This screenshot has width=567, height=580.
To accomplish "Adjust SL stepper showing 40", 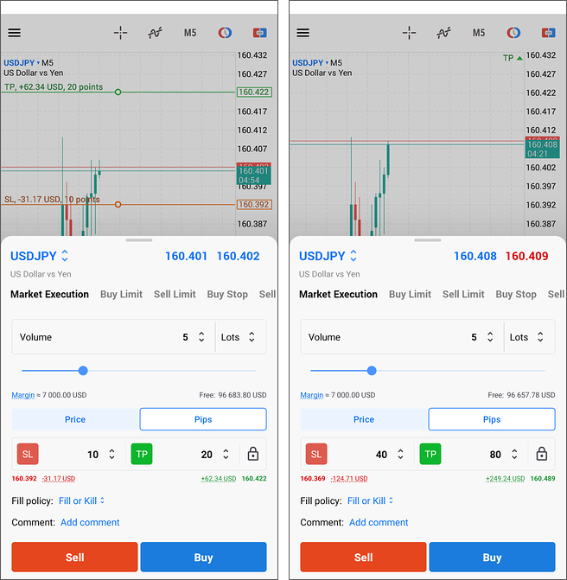I will pyautogui.click(x=400, y=455).
